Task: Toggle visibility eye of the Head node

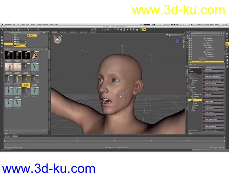Action: (190, 62)
